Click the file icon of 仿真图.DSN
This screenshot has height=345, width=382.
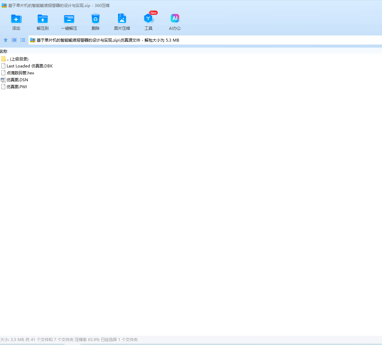point(3,80)
